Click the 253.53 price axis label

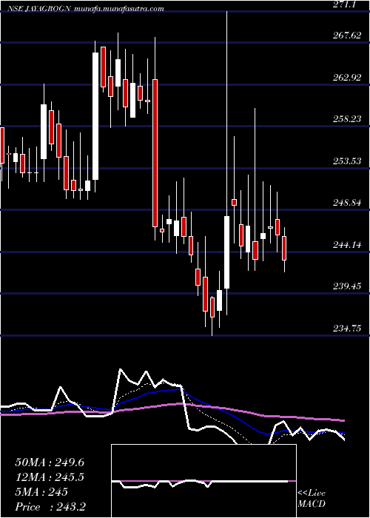click(x=349, y=161)
